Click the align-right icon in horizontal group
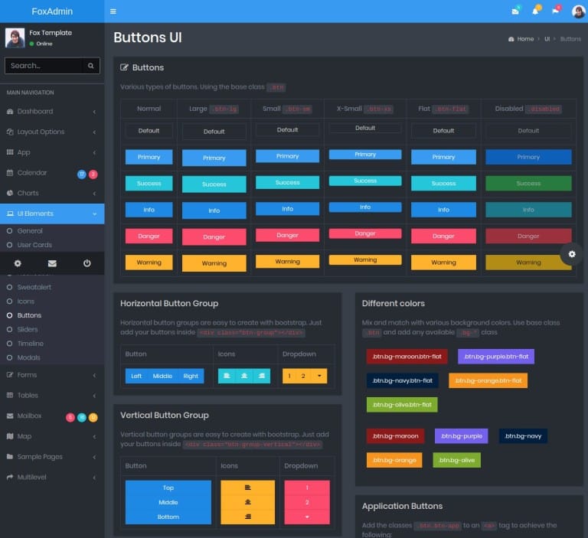Viewport: 588px width, 538px height. (x=262, y=376)
